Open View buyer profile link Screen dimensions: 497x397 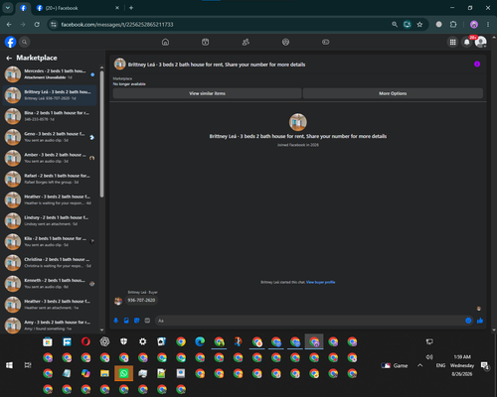click(321, 282)
